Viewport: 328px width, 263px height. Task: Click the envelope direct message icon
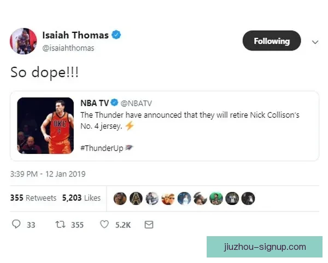149,225
